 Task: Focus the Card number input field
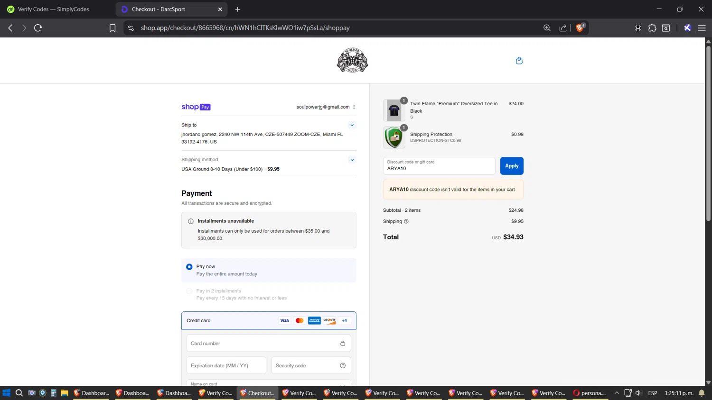click(x=269, y=344)
